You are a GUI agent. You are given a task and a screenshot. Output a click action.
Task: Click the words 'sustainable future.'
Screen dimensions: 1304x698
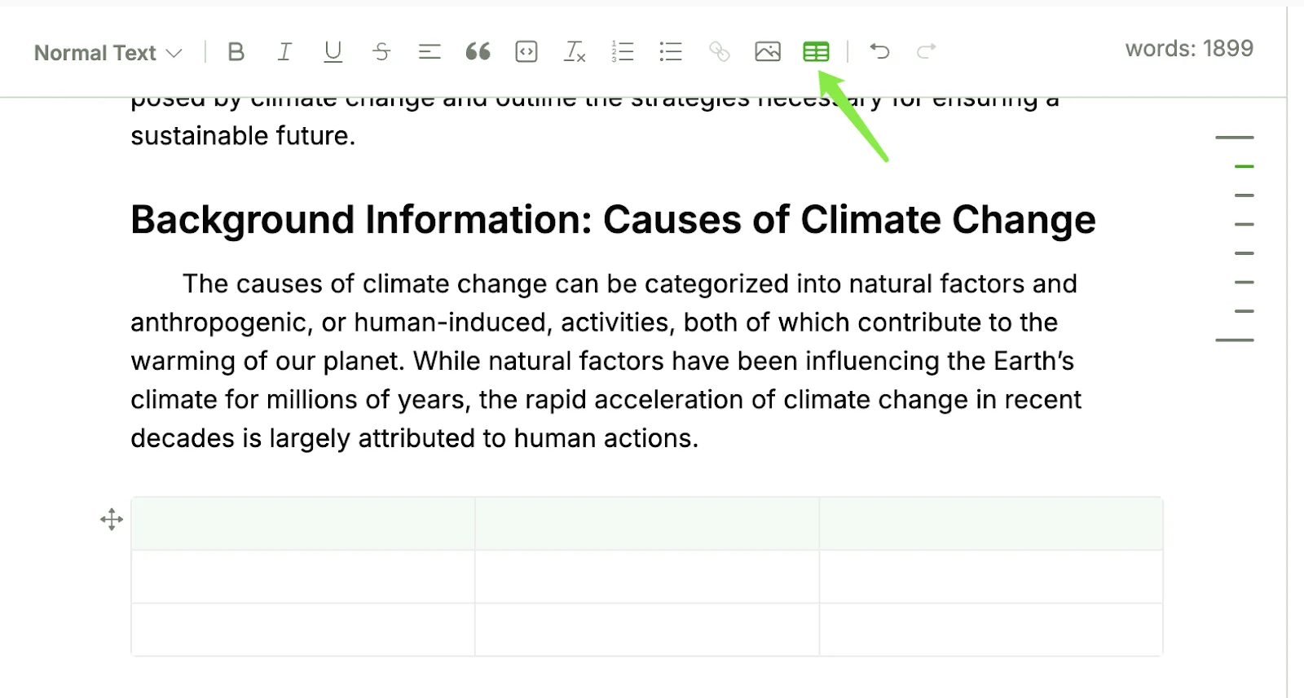point(243,136)
